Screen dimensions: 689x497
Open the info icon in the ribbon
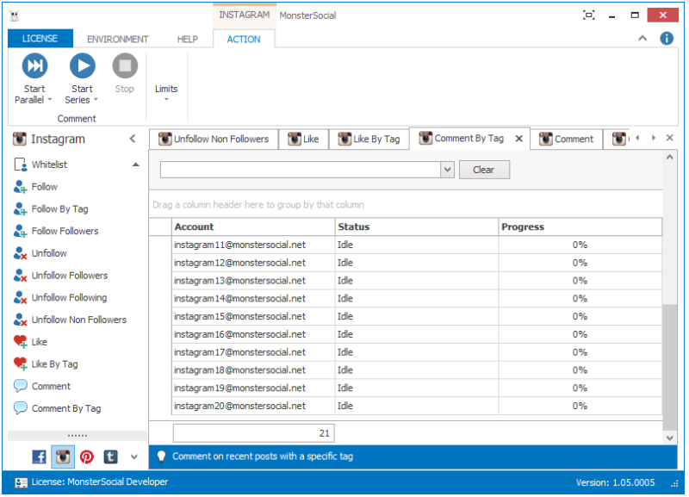pos(666,39)
